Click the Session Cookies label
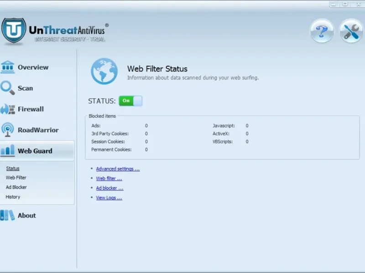 coord(108,142)
